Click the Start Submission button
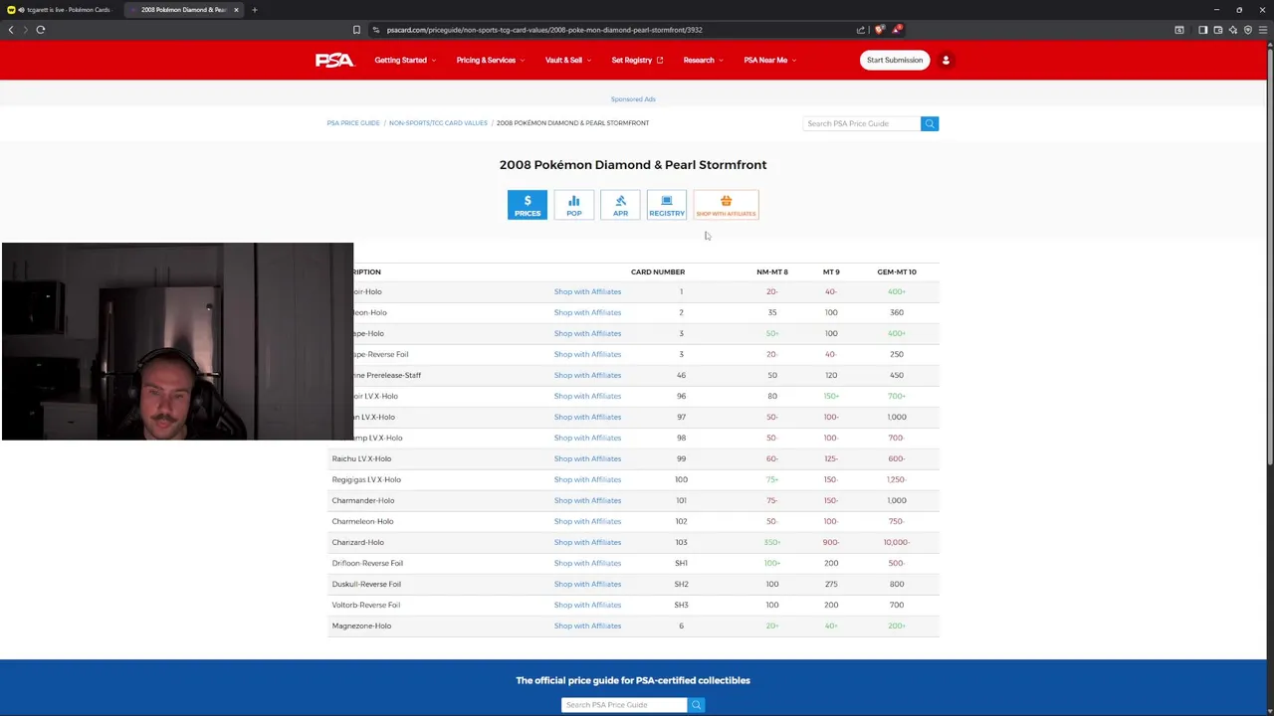This screenshot has width=1274, height=716. (895, 60)
